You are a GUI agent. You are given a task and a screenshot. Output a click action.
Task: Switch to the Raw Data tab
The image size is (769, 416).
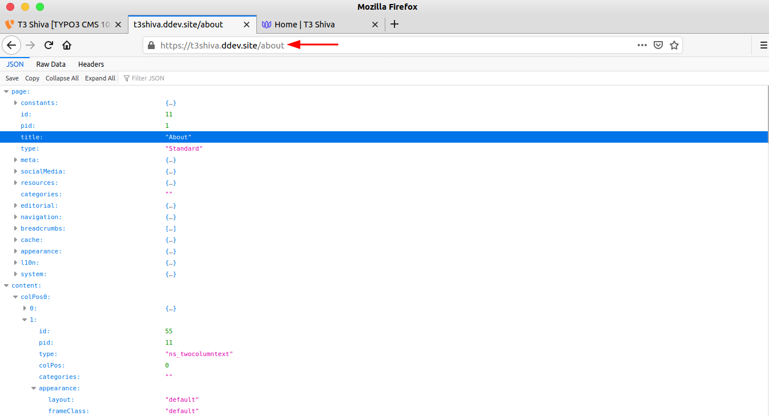[50, 64]
